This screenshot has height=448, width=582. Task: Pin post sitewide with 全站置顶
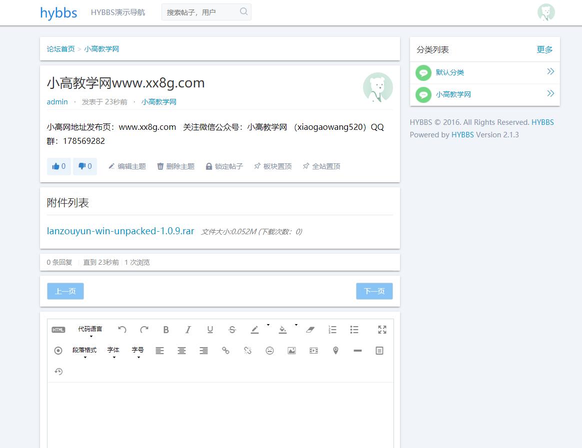(x=322, y=166)
